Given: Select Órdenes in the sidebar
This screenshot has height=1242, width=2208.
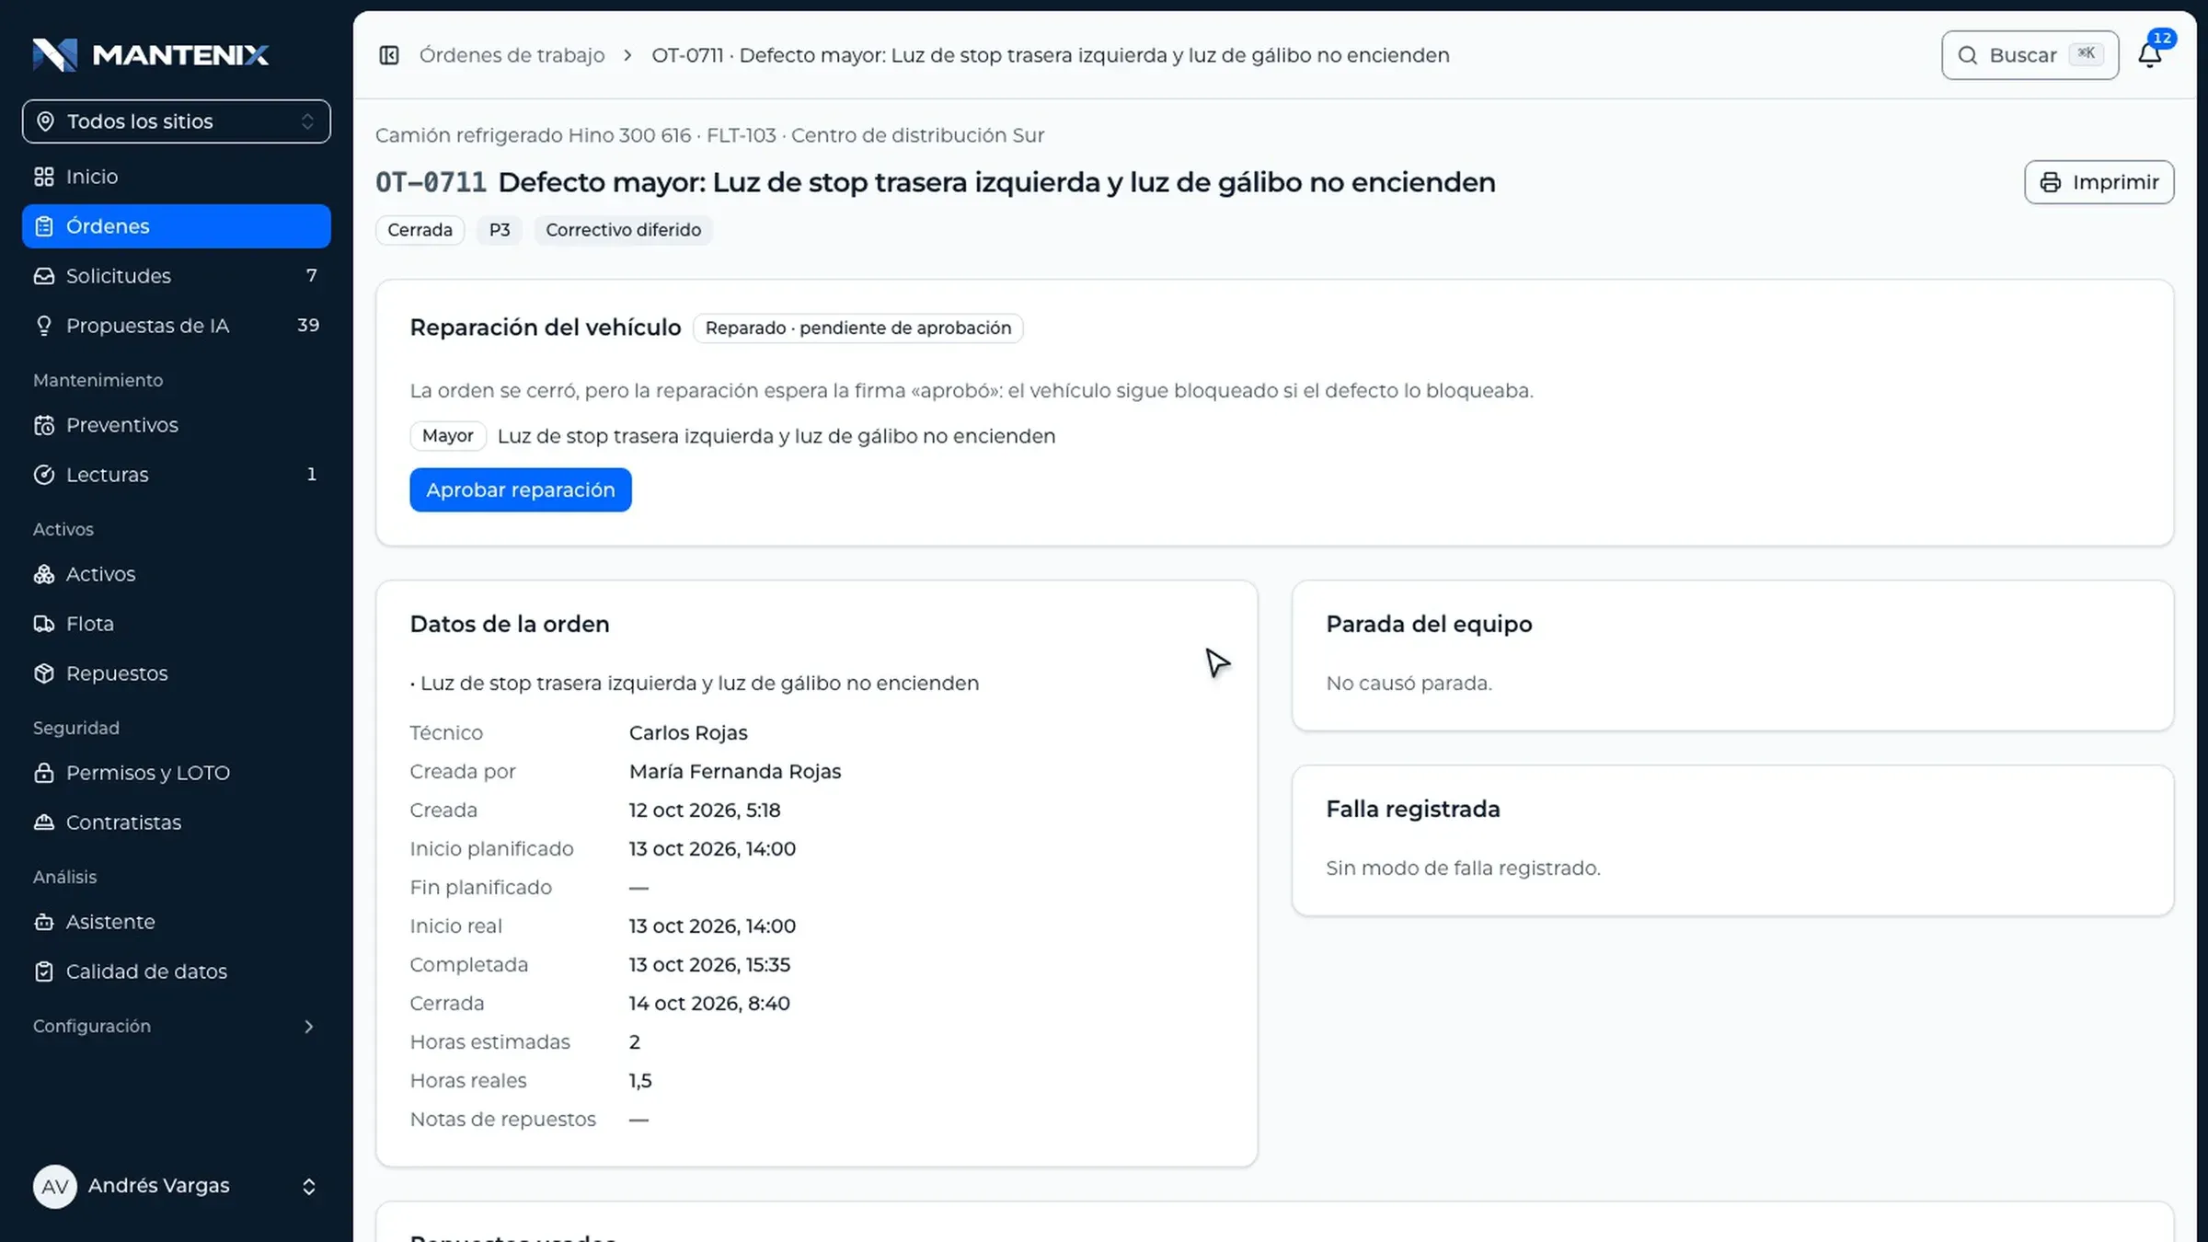Looking at the screenshot, I should click(177, 226).
